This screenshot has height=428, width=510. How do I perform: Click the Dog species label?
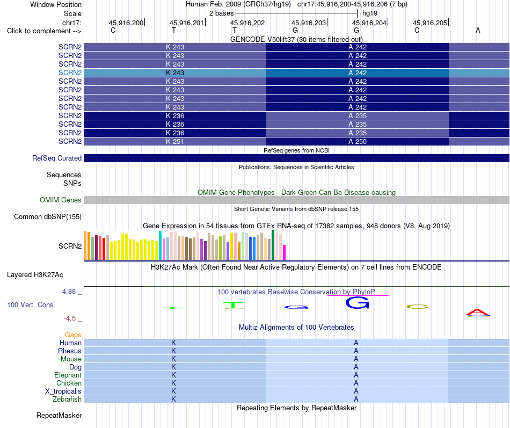(75, 367)
